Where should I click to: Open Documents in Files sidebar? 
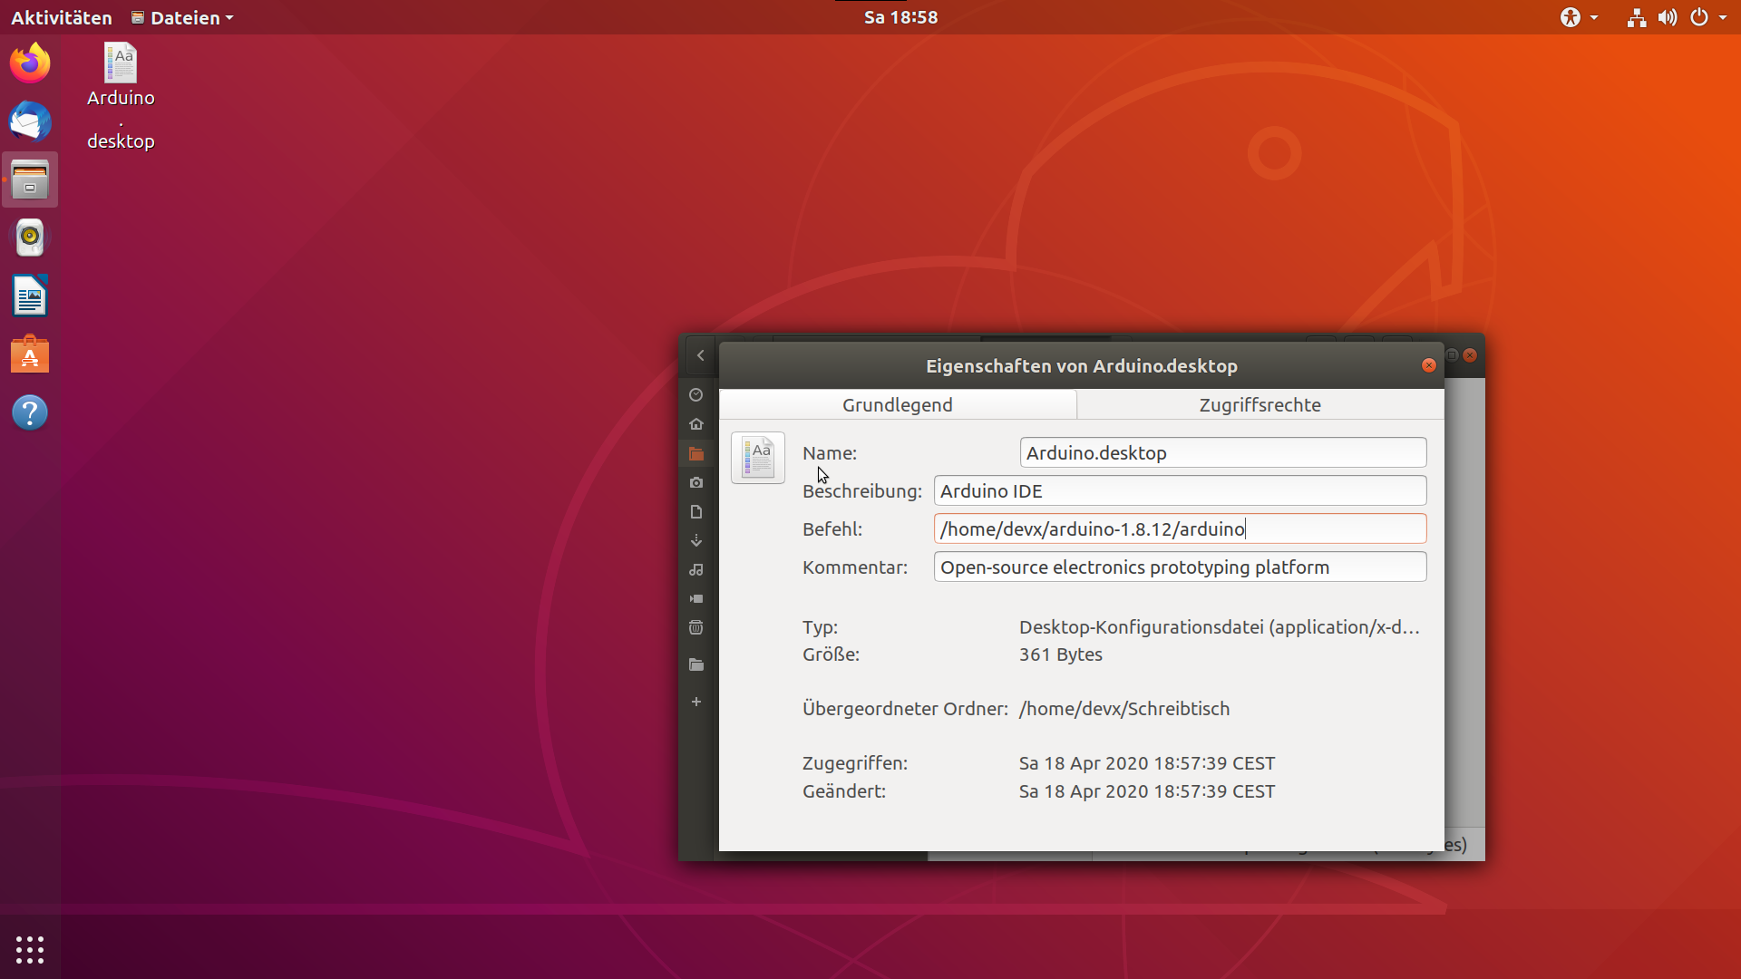(696, 511)
